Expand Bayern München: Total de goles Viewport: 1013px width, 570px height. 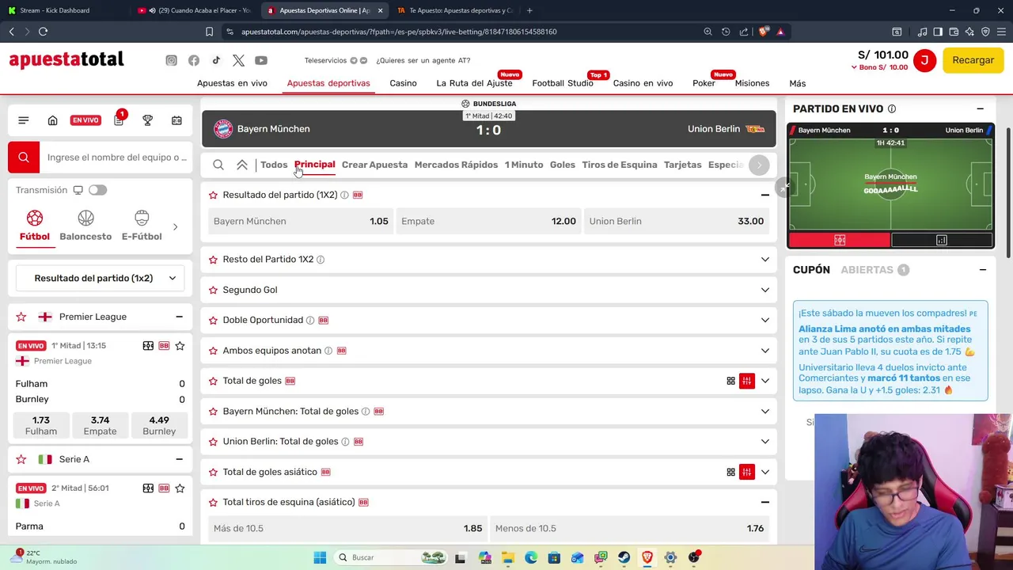tap(764, 411)
